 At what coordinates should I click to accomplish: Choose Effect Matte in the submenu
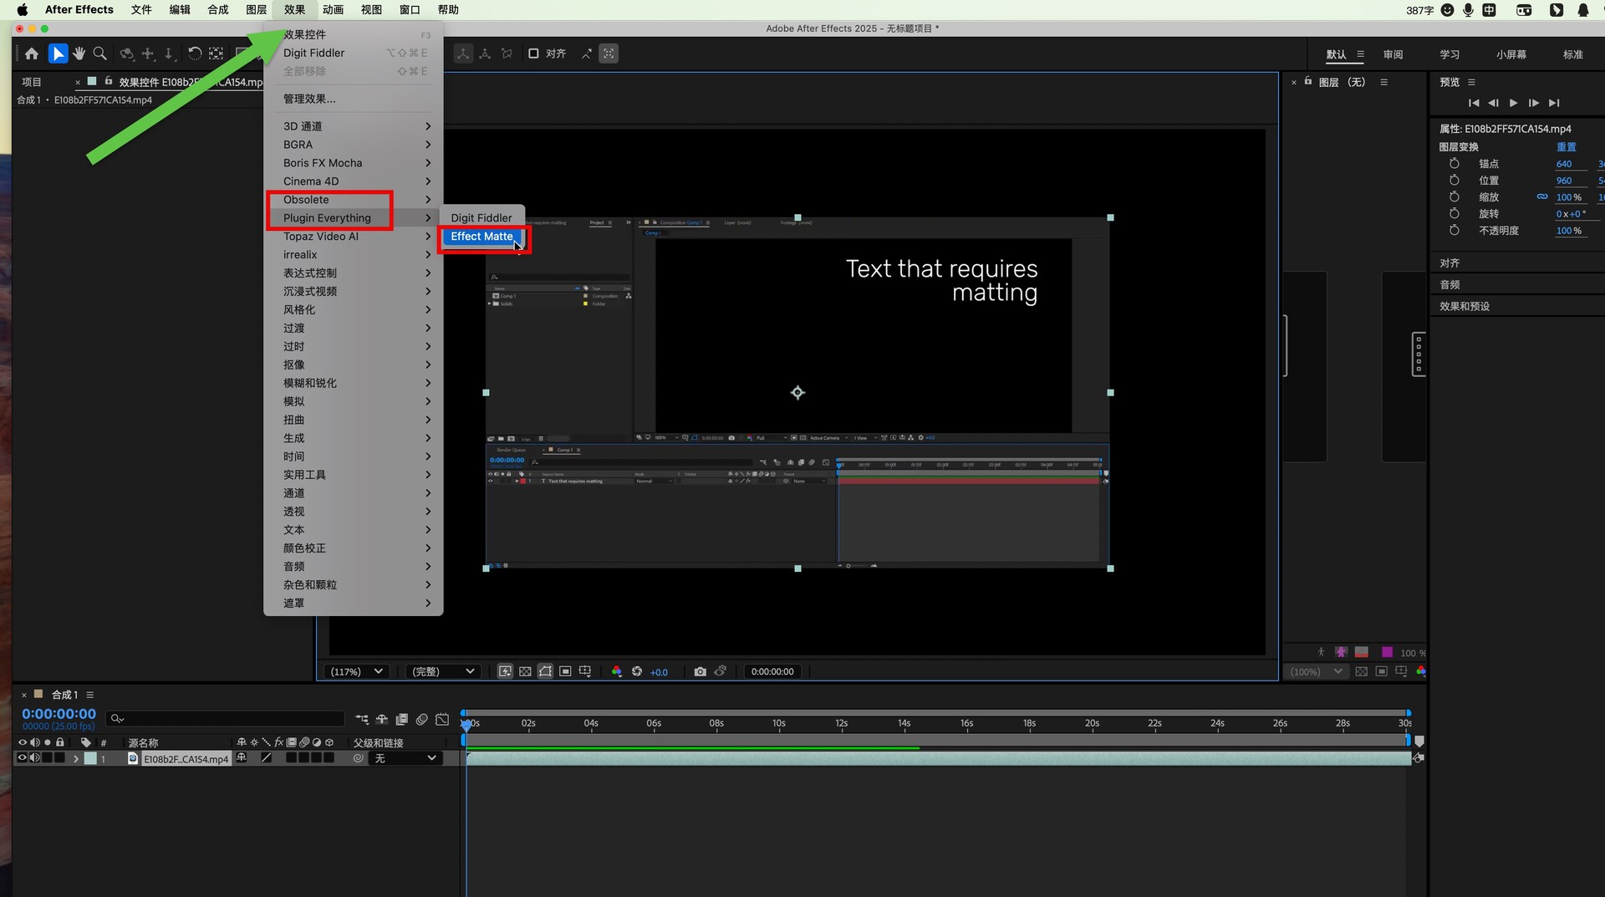tap(481, 237)
